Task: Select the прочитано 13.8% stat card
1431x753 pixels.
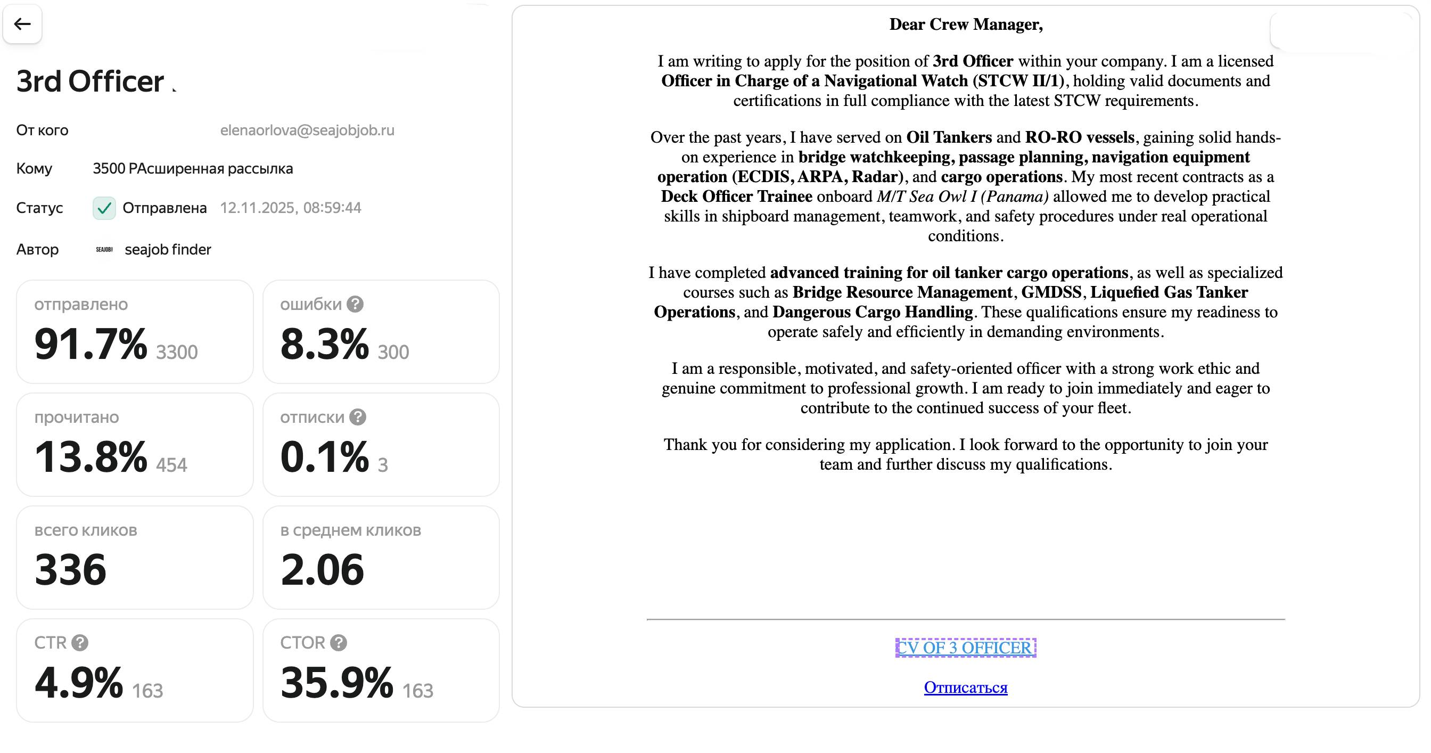Action: (x=135, y=445)
